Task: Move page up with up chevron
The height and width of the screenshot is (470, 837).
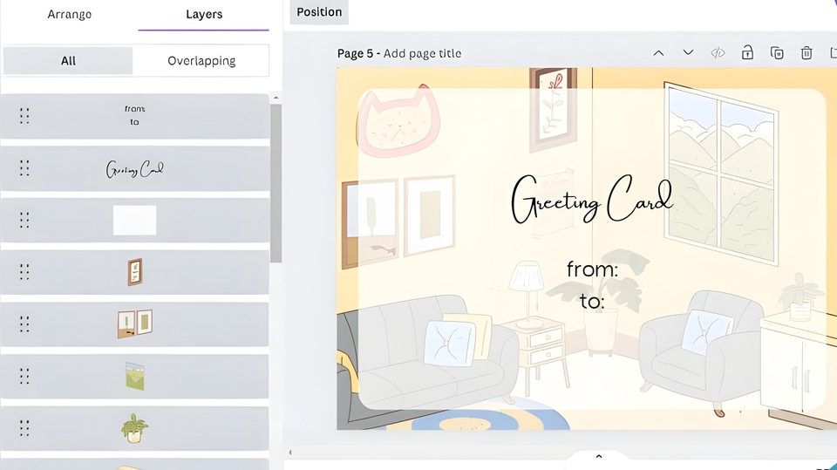Action: click(x=659, y=53)
